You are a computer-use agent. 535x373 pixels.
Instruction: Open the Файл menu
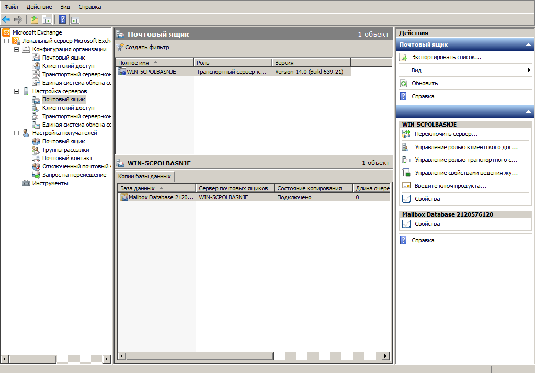11,7
